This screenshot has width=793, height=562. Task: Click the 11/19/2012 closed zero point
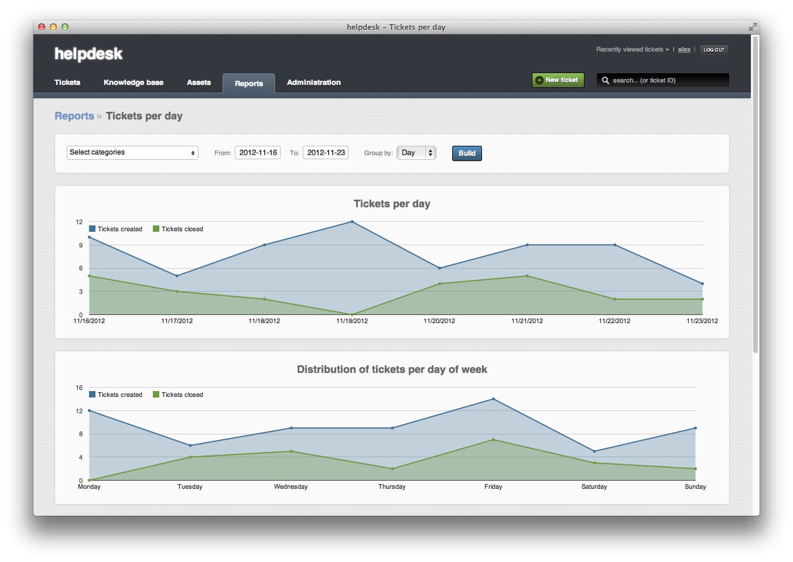tap(352, 314)
